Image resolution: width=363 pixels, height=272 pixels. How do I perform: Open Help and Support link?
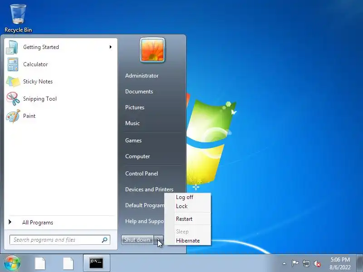[145, 221]
